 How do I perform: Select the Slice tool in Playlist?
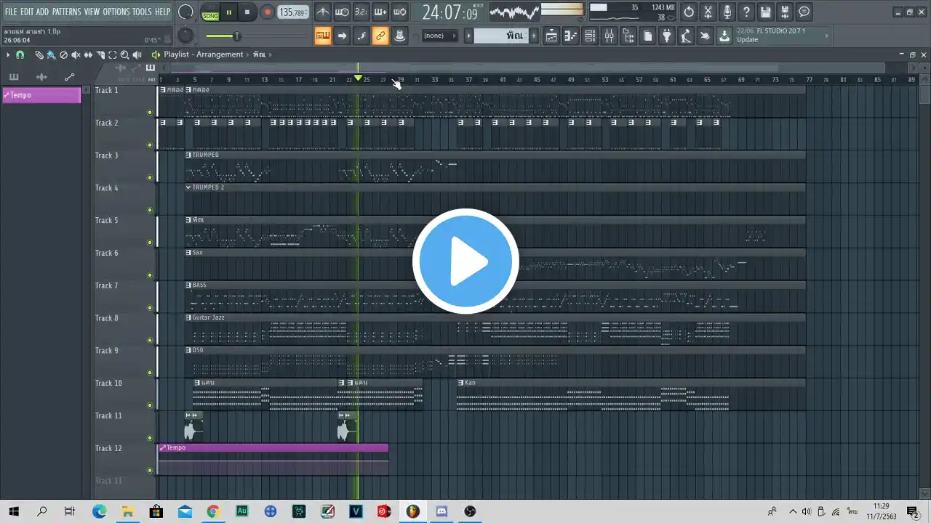click(100, 55)
